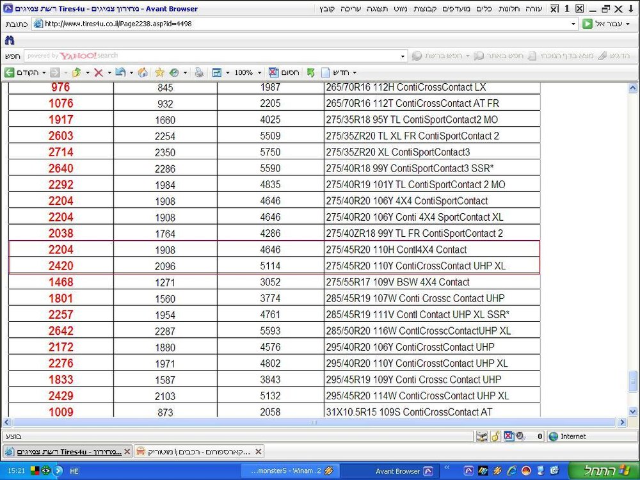Click the Windows התחל Start button
Screen dimensions: 640x480
(604, 470)
